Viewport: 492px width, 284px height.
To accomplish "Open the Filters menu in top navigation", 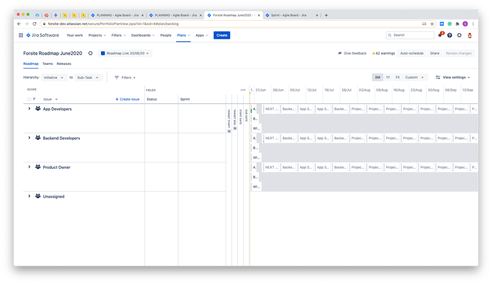I will tap(118, 35).
